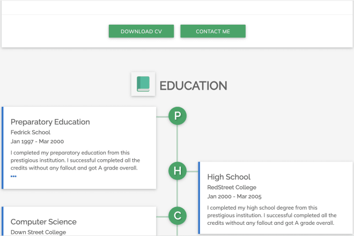Click the EDUCATION section heading
This screenshot has height=236, width=354.
click(193, 86)
